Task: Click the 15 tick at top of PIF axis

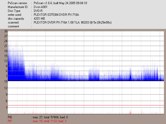Action: coord(6,82)
